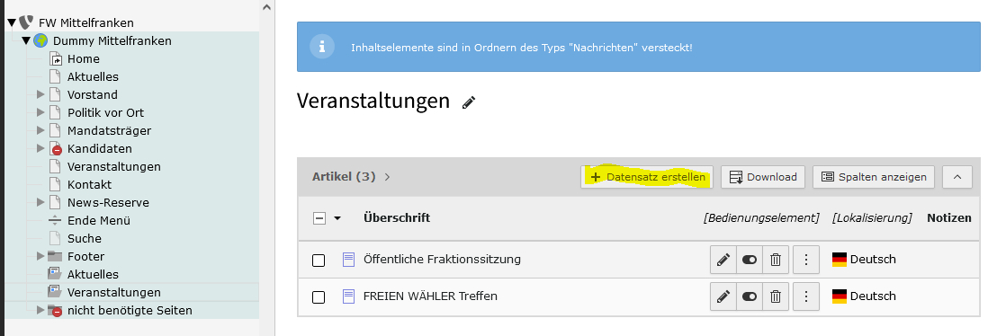Select the Dummy Mittelfranken label in the tree

112,41
